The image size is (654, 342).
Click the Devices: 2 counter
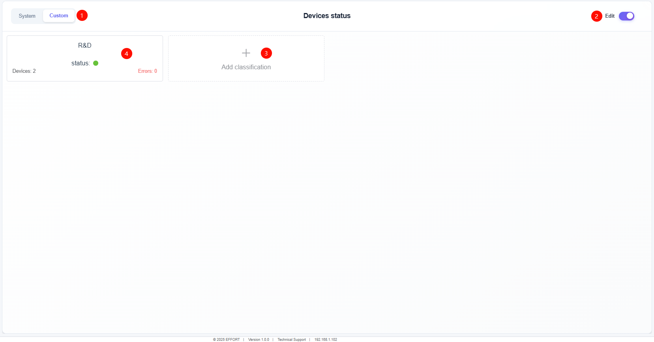(24, 71)
